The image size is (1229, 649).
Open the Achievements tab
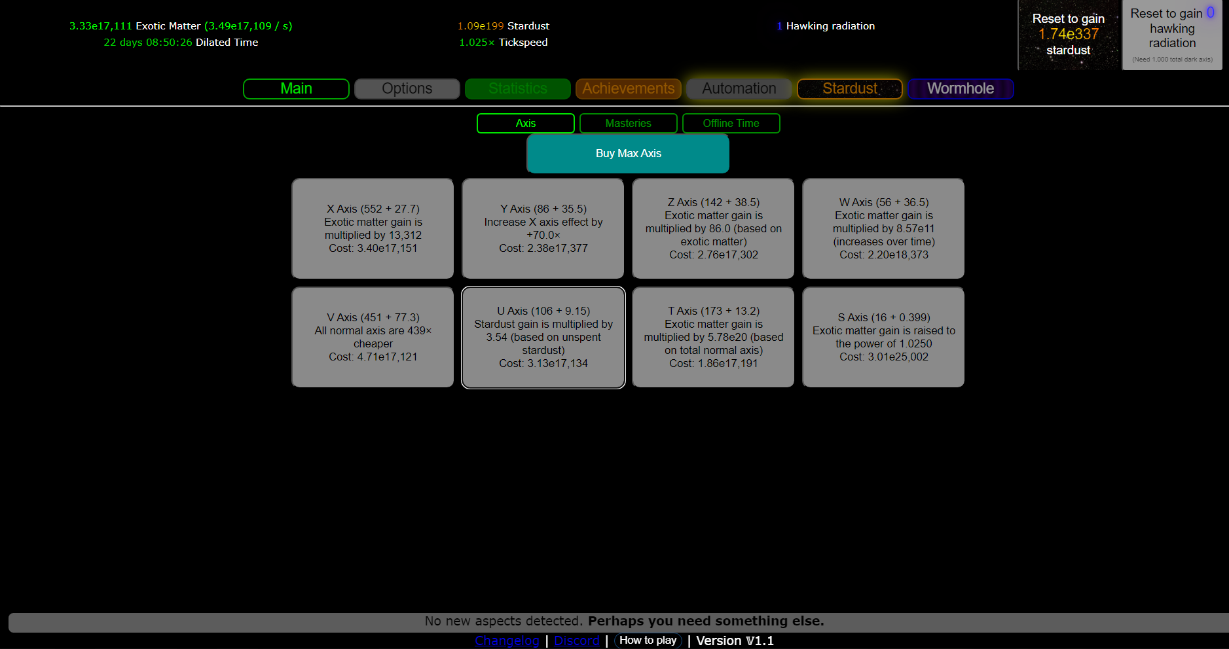point(629,89)
